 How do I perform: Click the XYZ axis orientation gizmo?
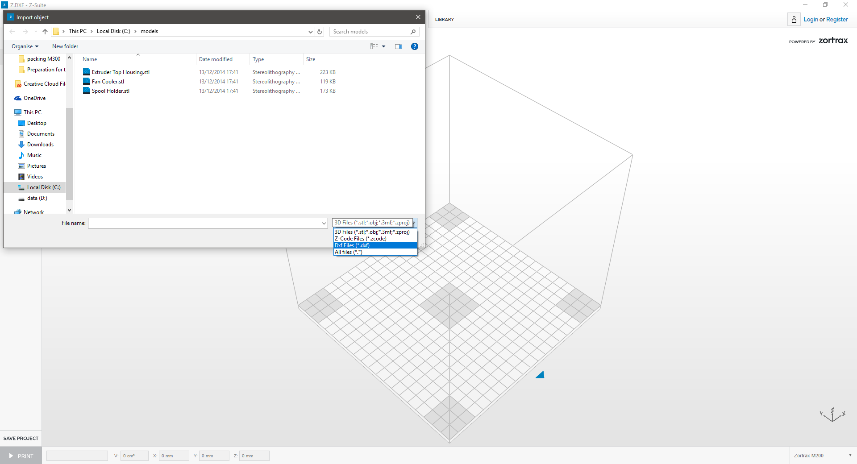pos(832,415)
